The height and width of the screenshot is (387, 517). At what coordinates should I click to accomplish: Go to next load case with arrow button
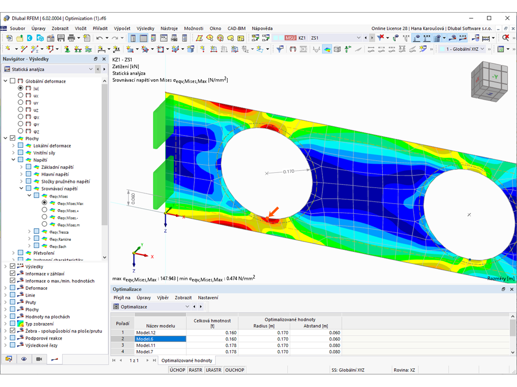[372, 38]
